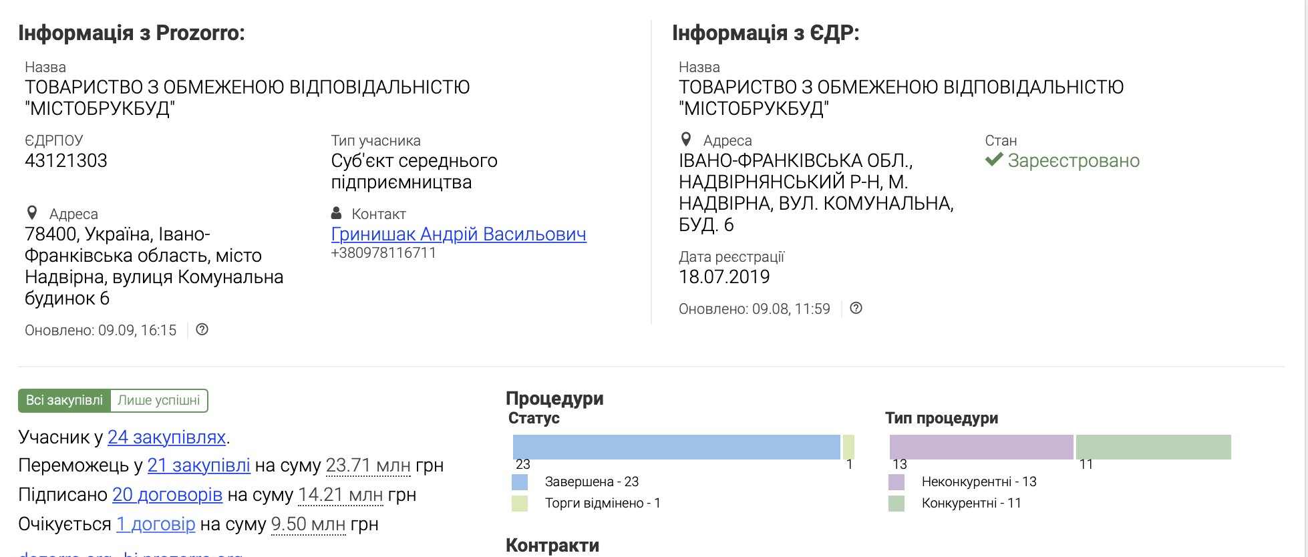Click the blue Завершена status bar segment
This screenshot has height=557, width=1308.
point(676,447)
